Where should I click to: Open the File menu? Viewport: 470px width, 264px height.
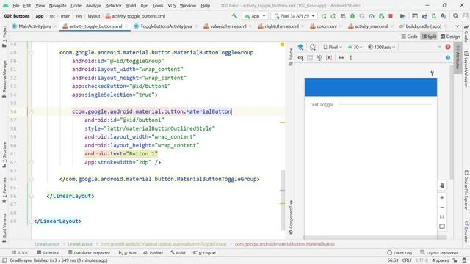click(x=16, y=5)
